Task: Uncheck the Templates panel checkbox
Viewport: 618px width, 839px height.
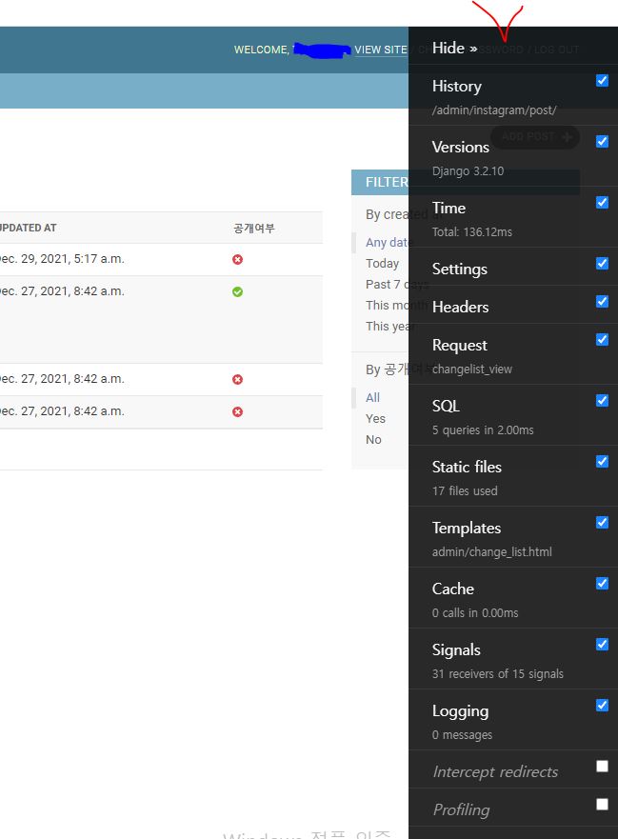Action: pos(602,522)
